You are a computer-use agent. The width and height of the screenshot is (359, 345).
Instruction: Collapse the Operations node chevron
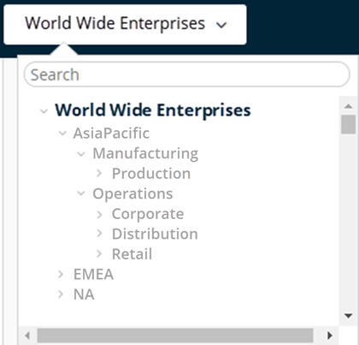(x=81, y=193)
